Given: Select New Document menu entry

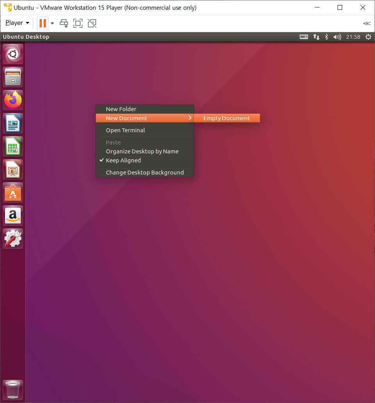Looking at the screenshot, I should (145, 118).
